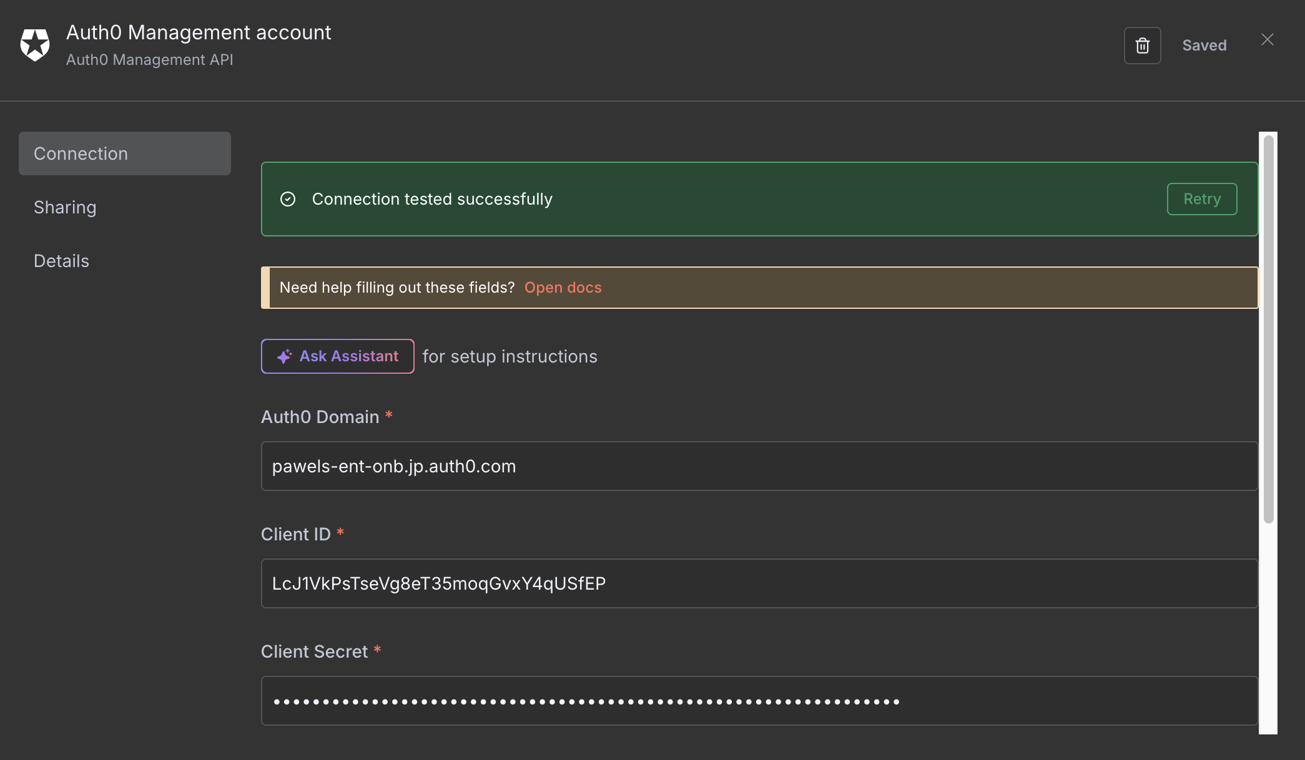Click the Auth0 Management account title

click(x=199, y=32)
